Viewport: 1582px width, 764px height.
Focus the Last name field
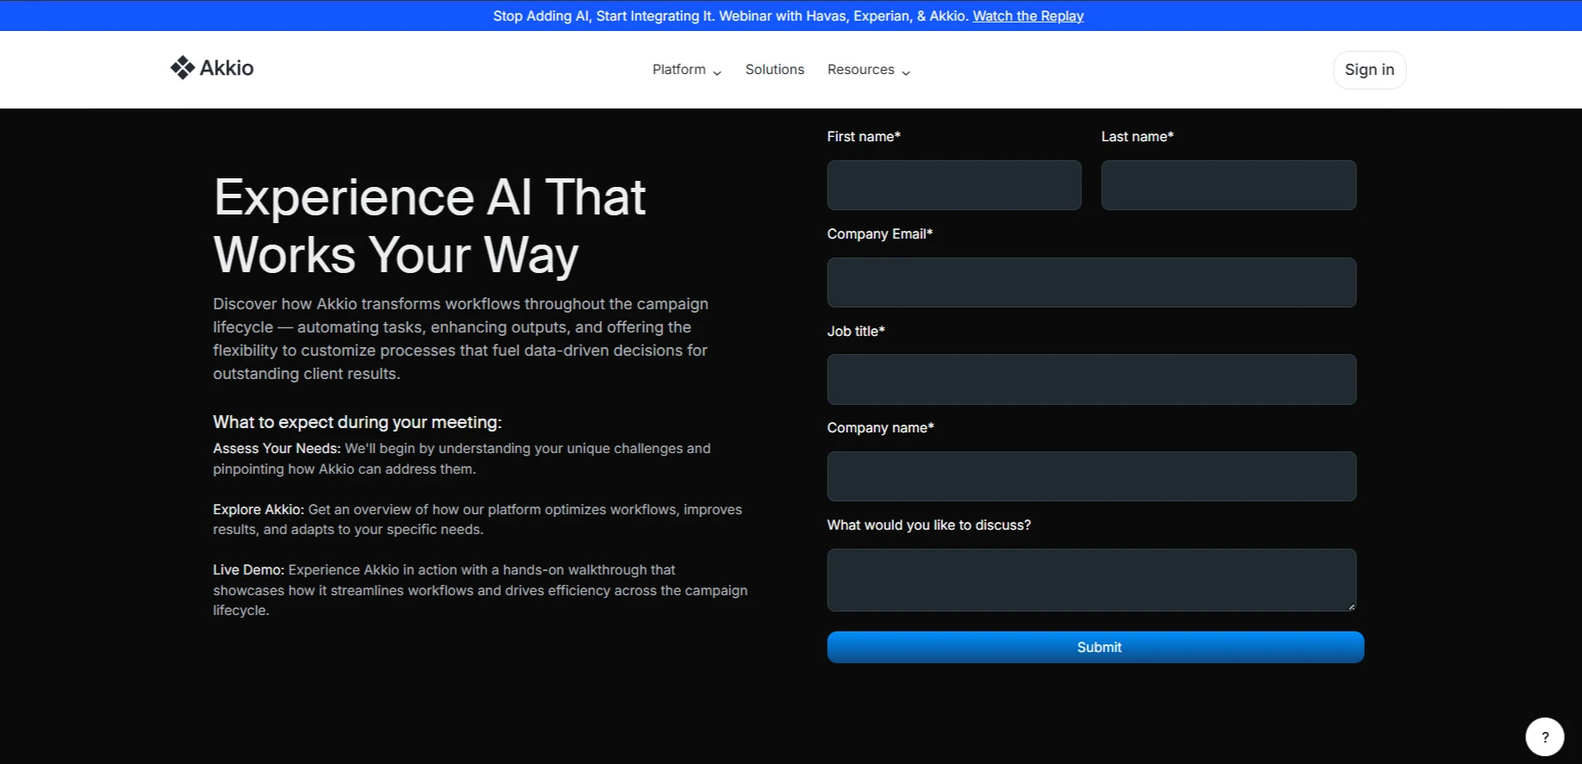point(1228,185)
